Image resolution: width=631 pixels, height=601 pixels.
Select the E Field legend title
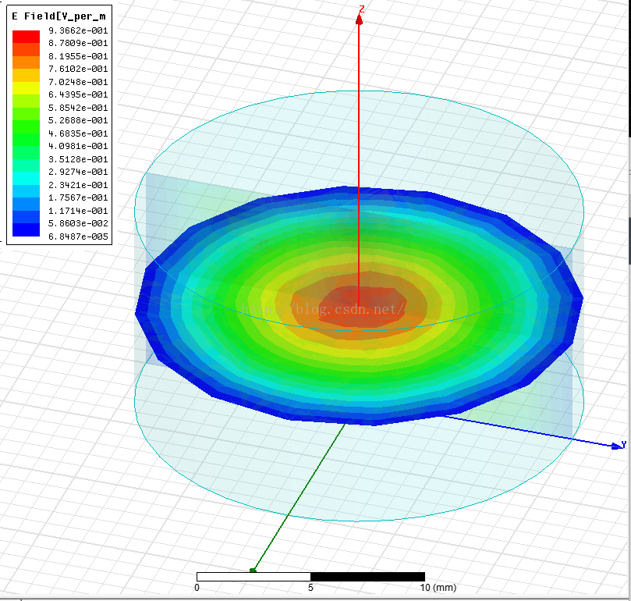(x=58, y=16)
